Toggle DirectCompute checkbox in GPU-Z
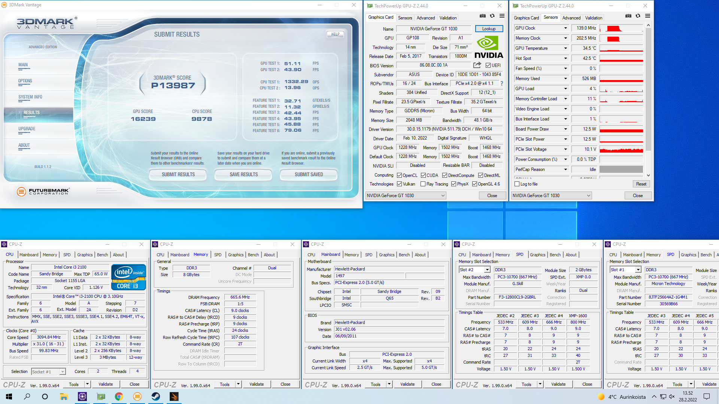 point(445,175)
